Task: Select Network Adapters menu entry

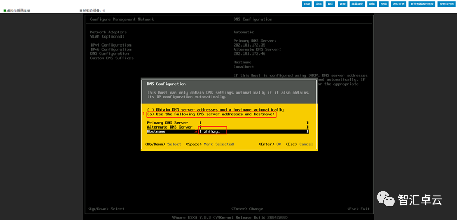Action: (x=108, y=32)
